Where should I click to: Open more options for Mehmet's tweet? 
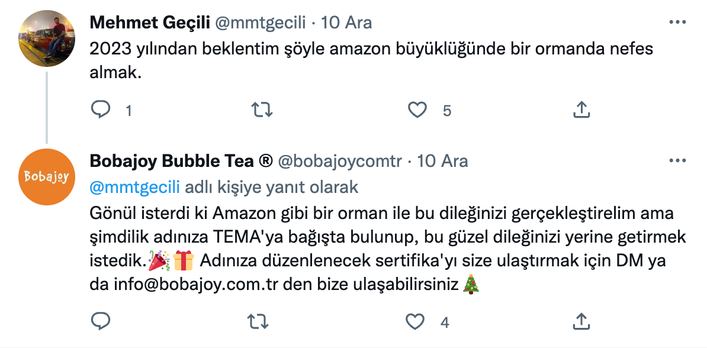tap(677, 22)
